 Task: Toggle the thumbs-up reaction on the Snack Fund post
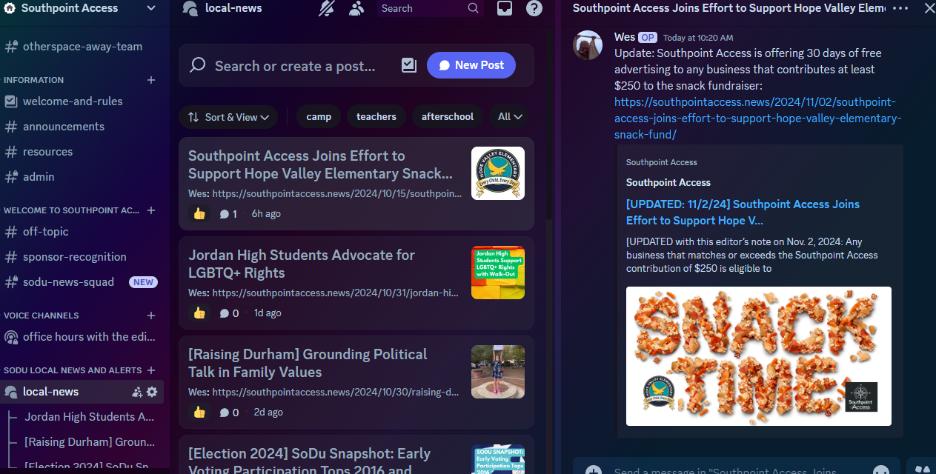pos(199,213)
